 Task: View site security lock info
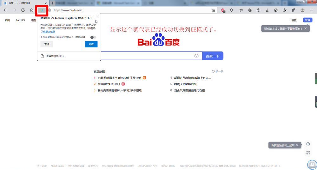click(x=50, y=10)
